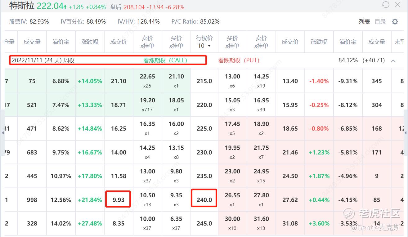Image resolution: width=408 pixels, height=237 pixels.
Task: Sort by call-side 涨跌幅 column header
Action: point(90,42)
